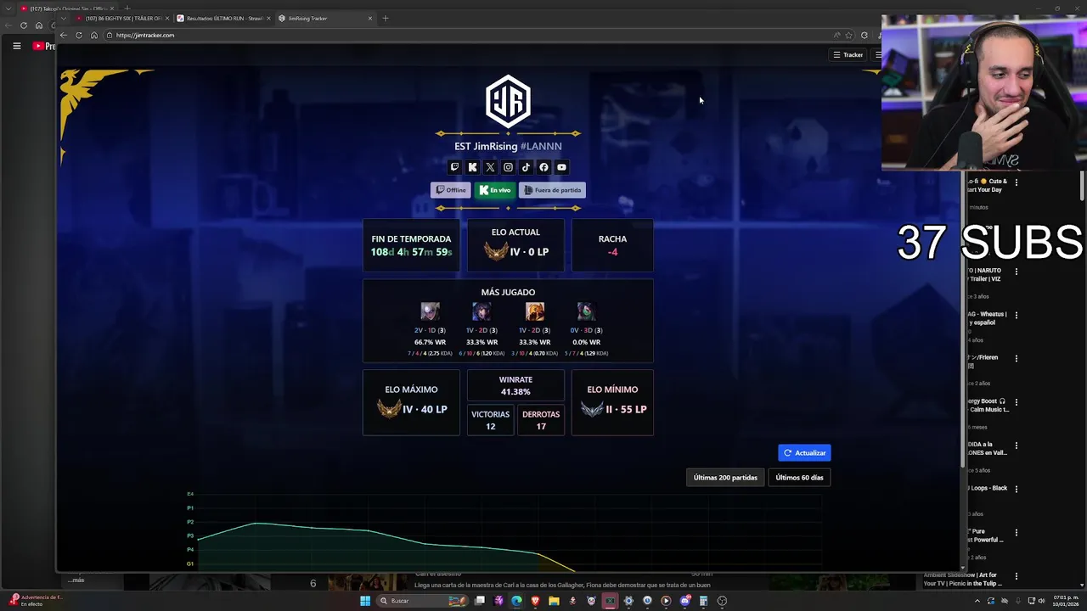Open File Explorer from taskbar
The image size is (1087, 611).
pos(554,601)
